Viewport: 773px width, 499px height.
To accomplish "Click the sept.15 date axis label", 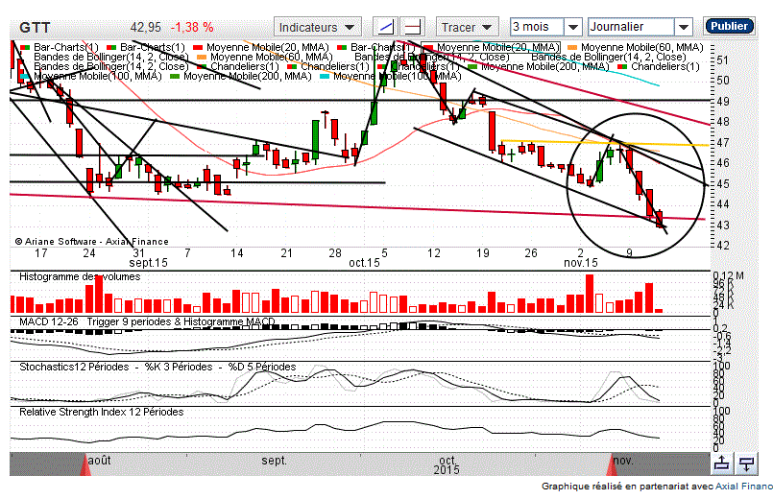I will [x=149, y=263].
